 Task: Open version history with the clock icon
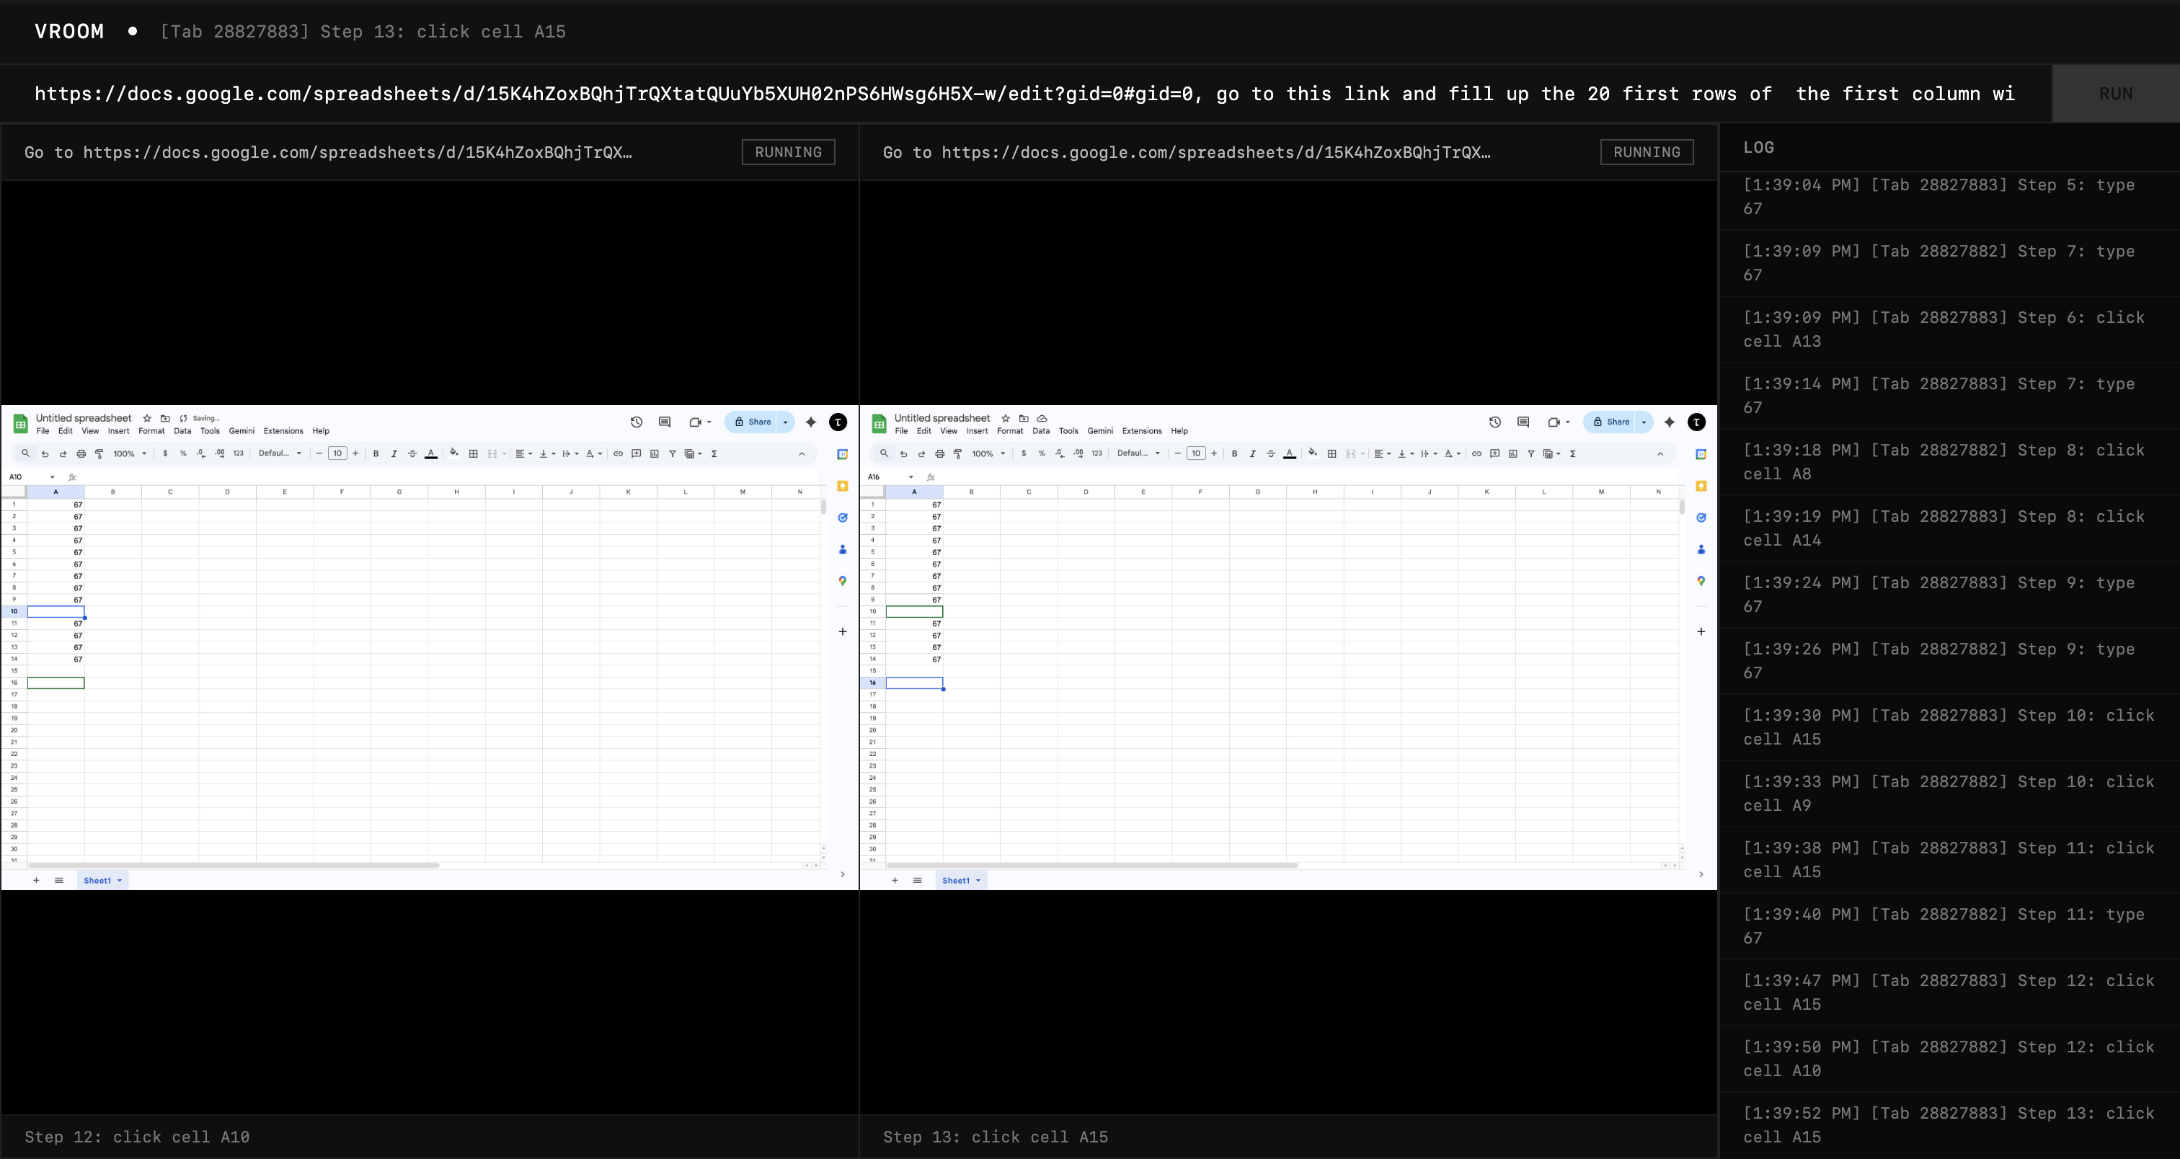point(637,422)
